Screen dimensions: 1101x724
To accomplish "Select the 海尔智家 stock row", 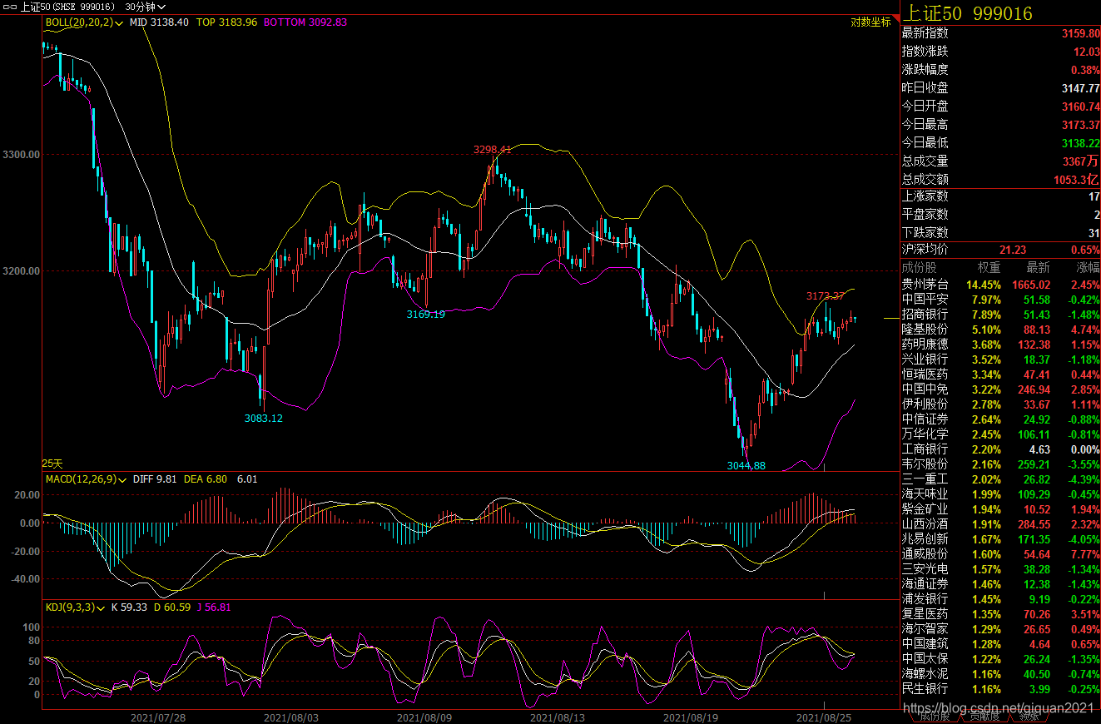I will pos(1001,628).
